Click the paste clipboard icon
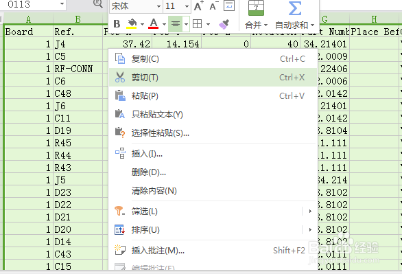 (x=120, y=95)
